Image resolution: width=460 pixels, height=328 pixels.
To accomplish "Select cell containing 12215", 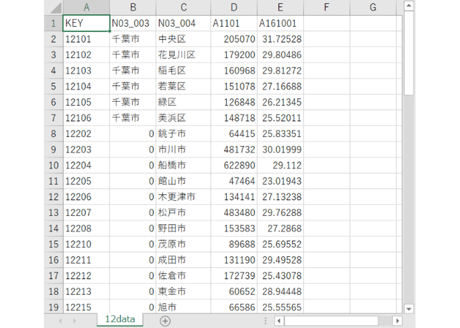I will pyautogui.click(x=86, y=307).
